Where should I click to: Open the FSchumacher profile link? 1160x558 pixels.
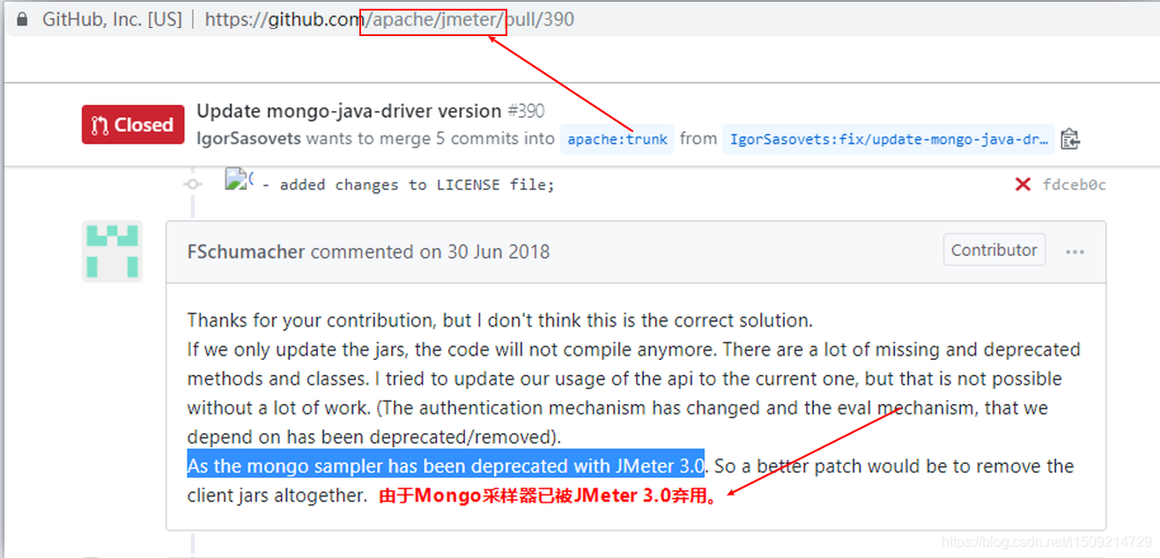[x=246, y=252]
